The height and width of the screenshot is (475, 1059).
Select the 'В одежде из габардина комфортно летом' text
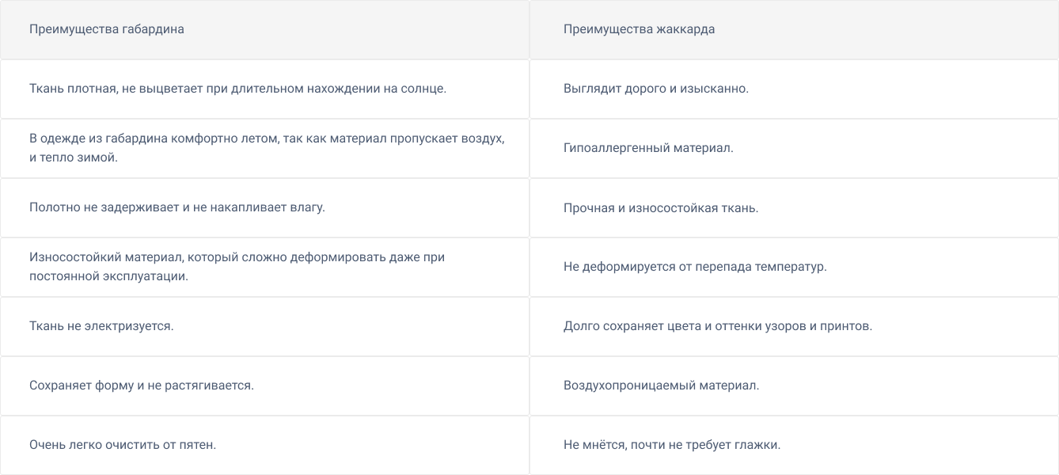click(x=267, y=139)
